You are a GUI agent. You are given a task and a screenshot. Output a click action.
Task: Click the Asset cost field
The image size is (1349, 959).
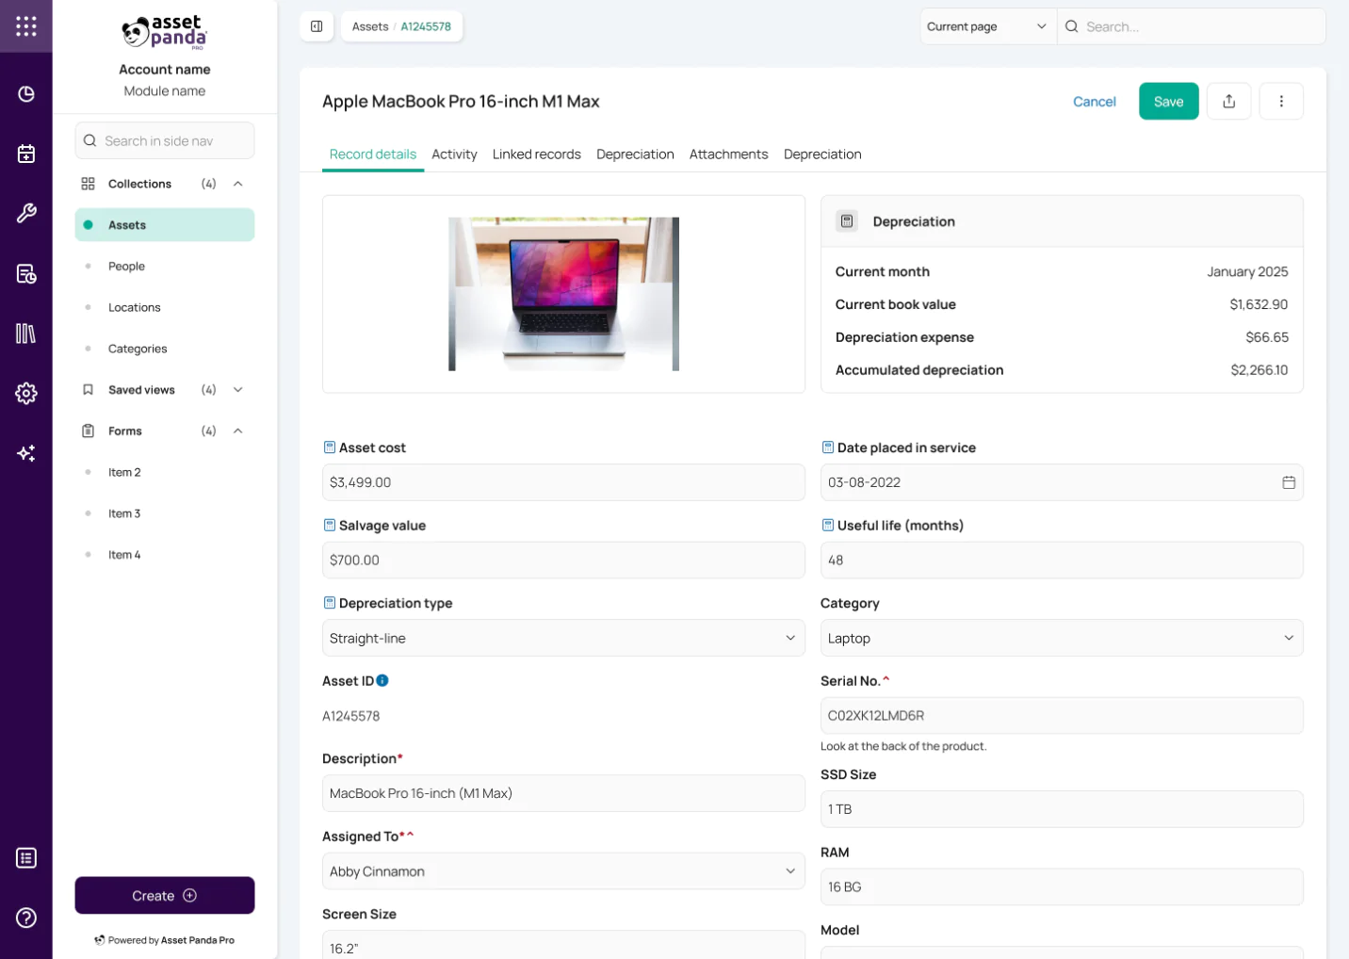[x=563, y=482]
